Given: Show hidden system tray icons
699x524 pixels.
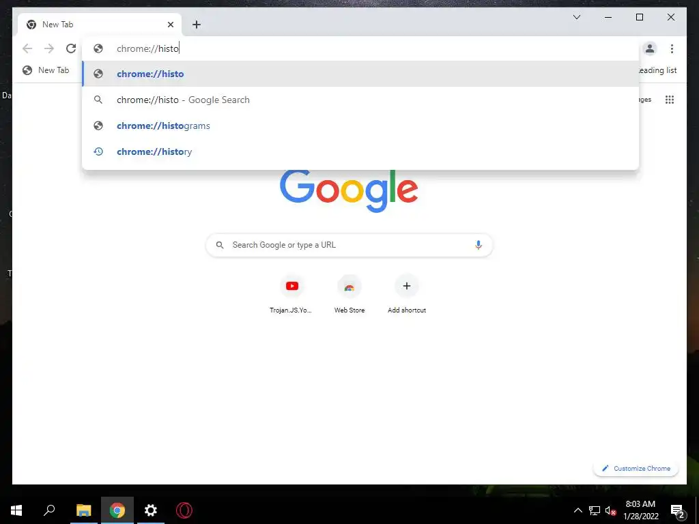Looking at the screenshot, I should tap(577, 510).
